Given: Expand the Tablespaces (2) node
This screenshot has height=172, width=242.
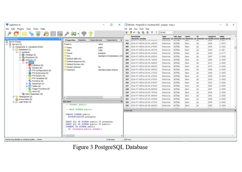Looking at the screenshot, I should pyautogui.click(x=14, y=97).
